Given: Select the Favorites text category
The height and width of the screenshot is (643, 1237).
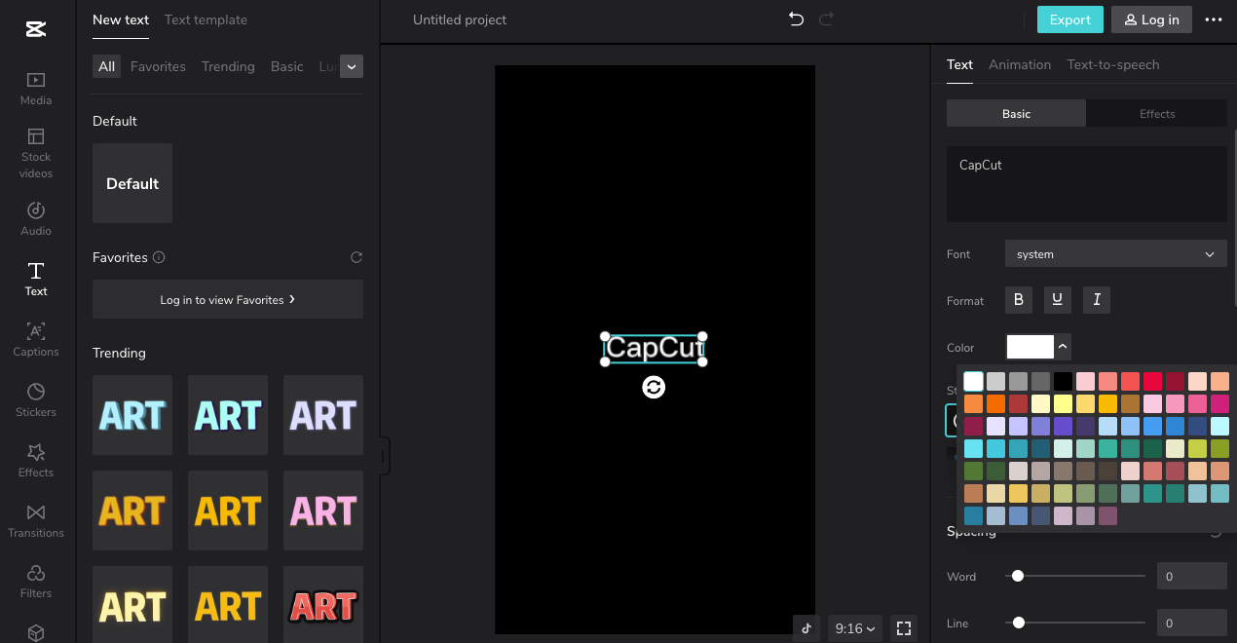Looking at the screenshot, I should point(158,66).
